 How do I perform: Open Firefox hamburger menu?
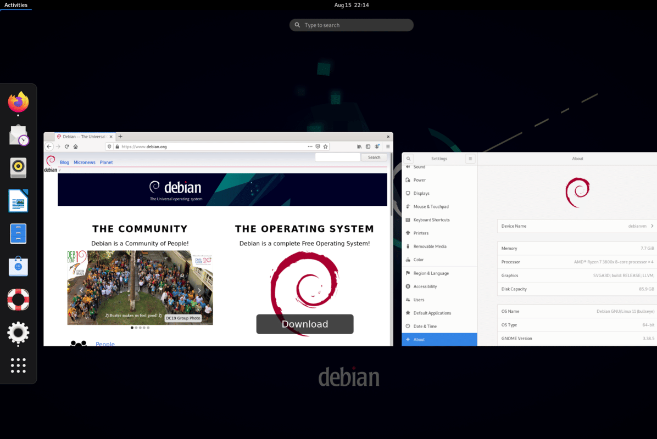click(x=388, y=147)
